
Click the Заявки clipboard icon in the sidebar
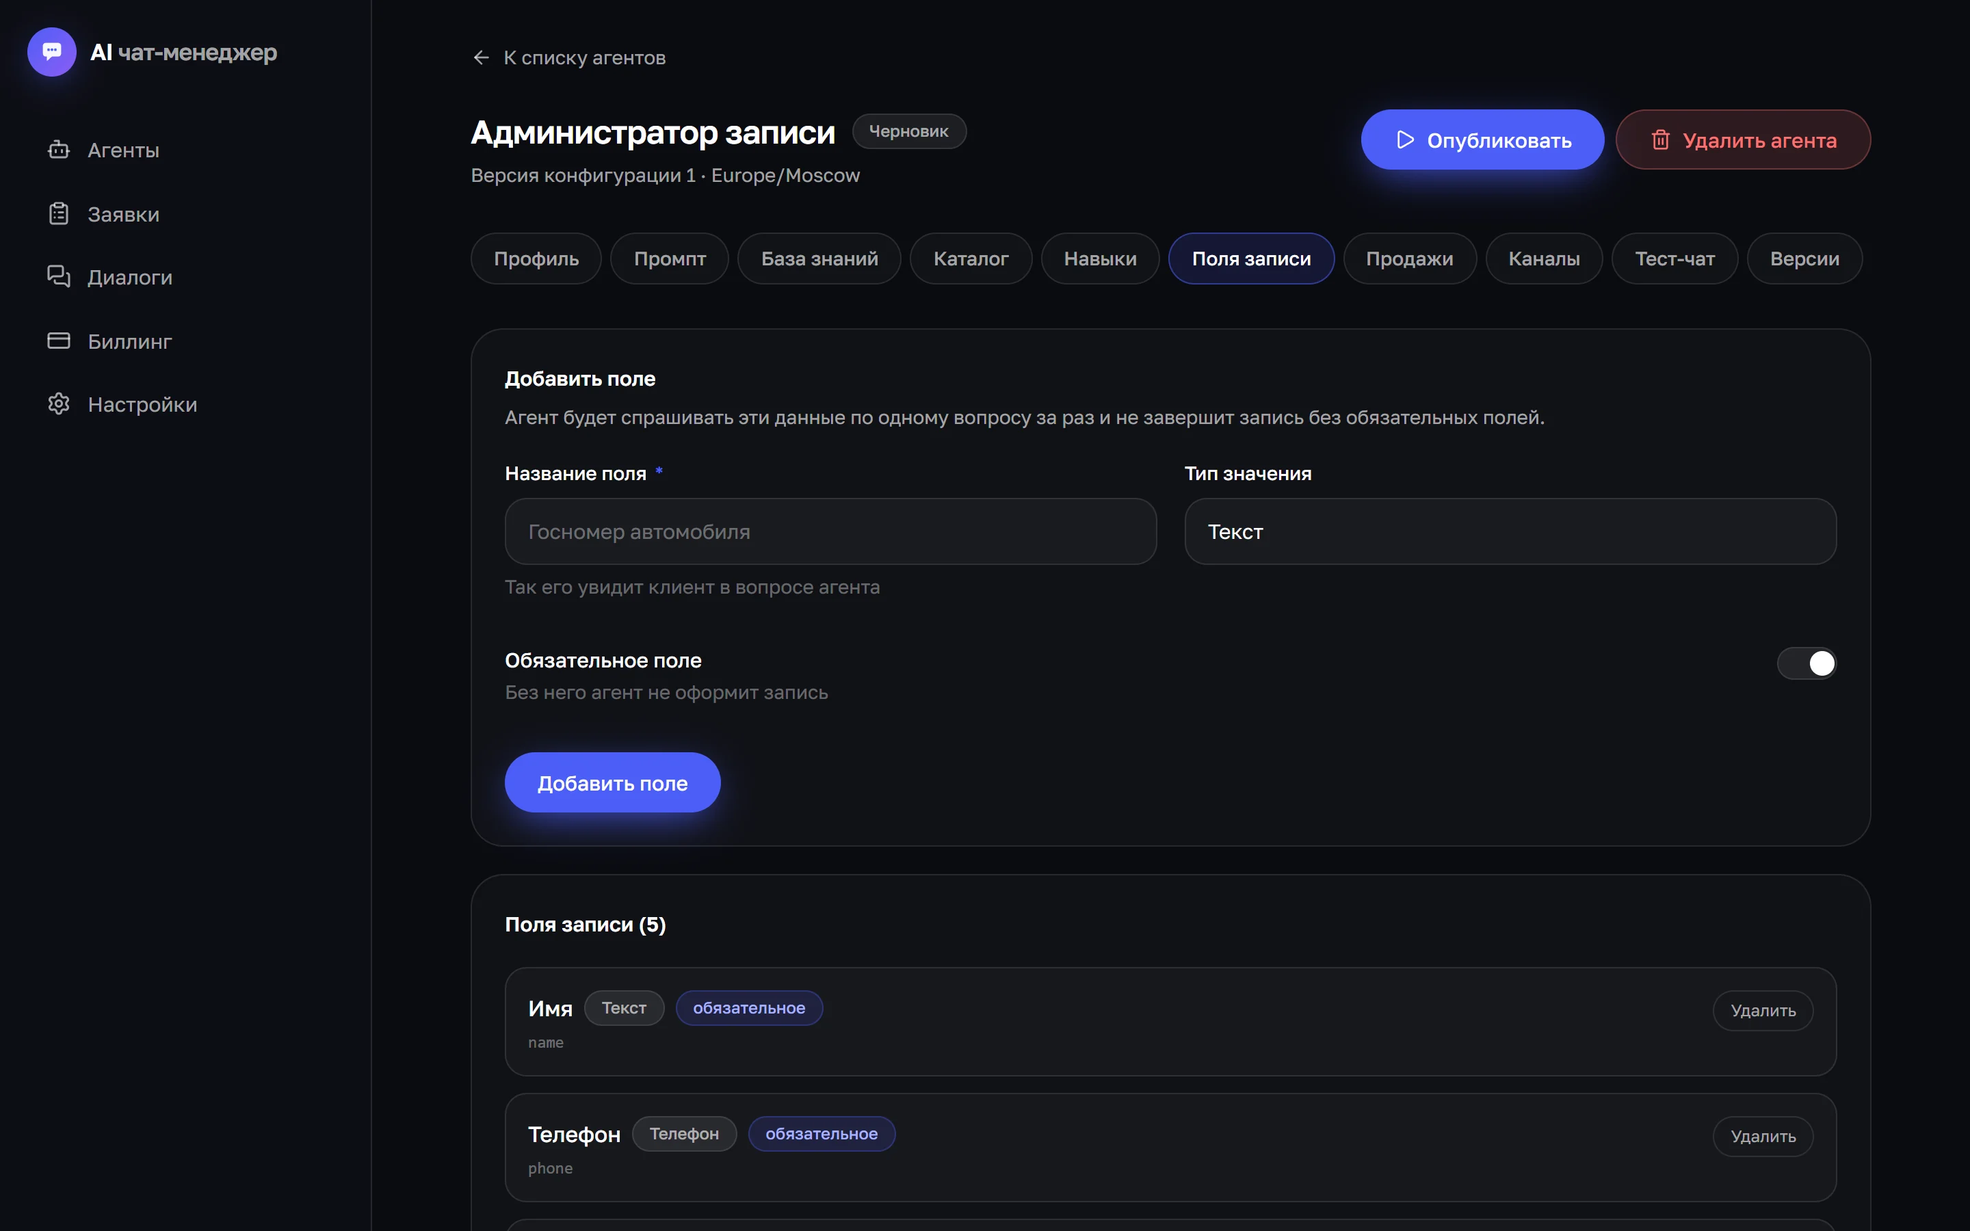click(59, 213)
